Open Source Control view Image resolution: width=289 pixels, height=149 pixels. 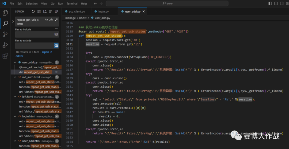click(x=5, y=34)
